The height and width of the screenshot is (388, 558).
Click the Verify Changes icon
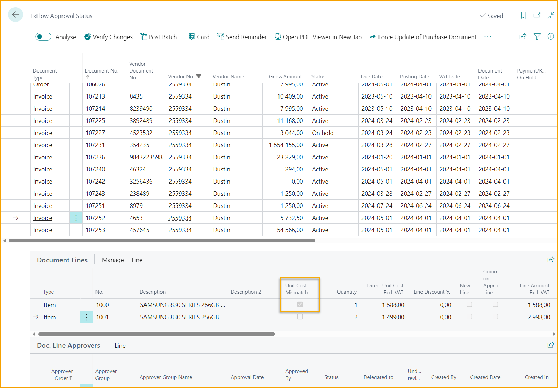[x=88, y=36]
